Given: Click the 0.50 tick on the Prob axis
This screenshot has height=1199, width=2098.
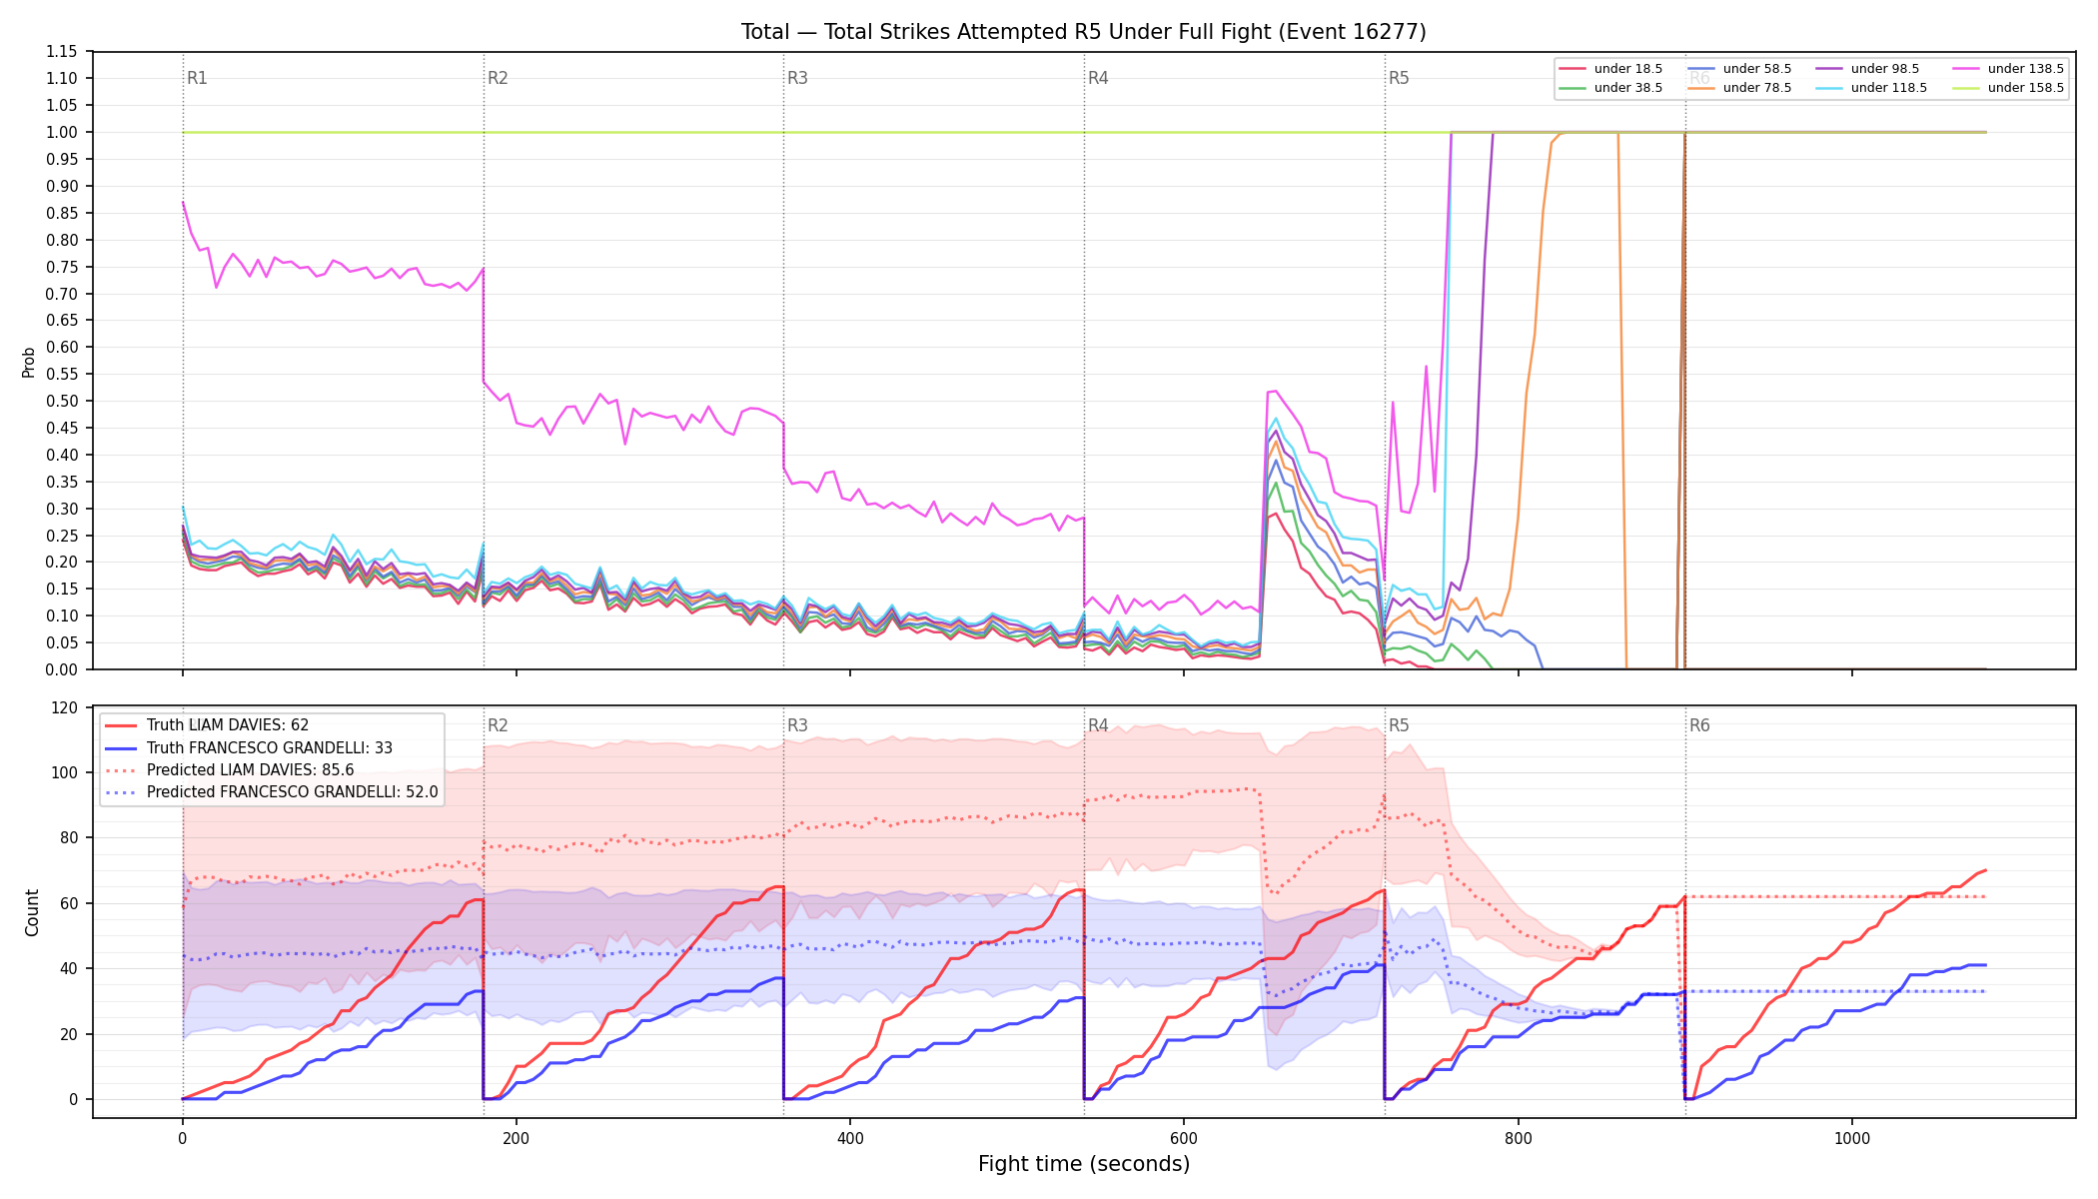Looking at the screenshot, I should pos(62,401).
